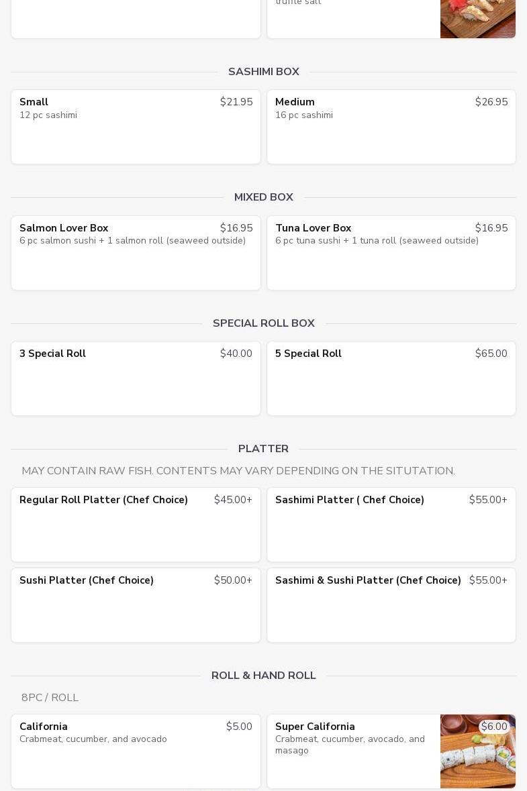Open Regular Roll Platter (Chef Choice)
527x791 pixels.
click(x=136, y=525)
